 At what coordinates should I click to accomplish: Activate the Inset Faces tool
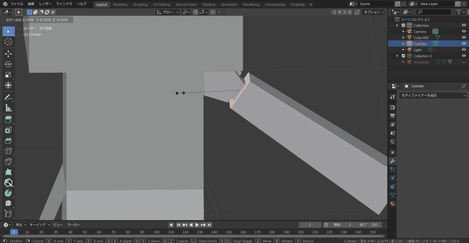pyautogui.click(x=8, y=130)
